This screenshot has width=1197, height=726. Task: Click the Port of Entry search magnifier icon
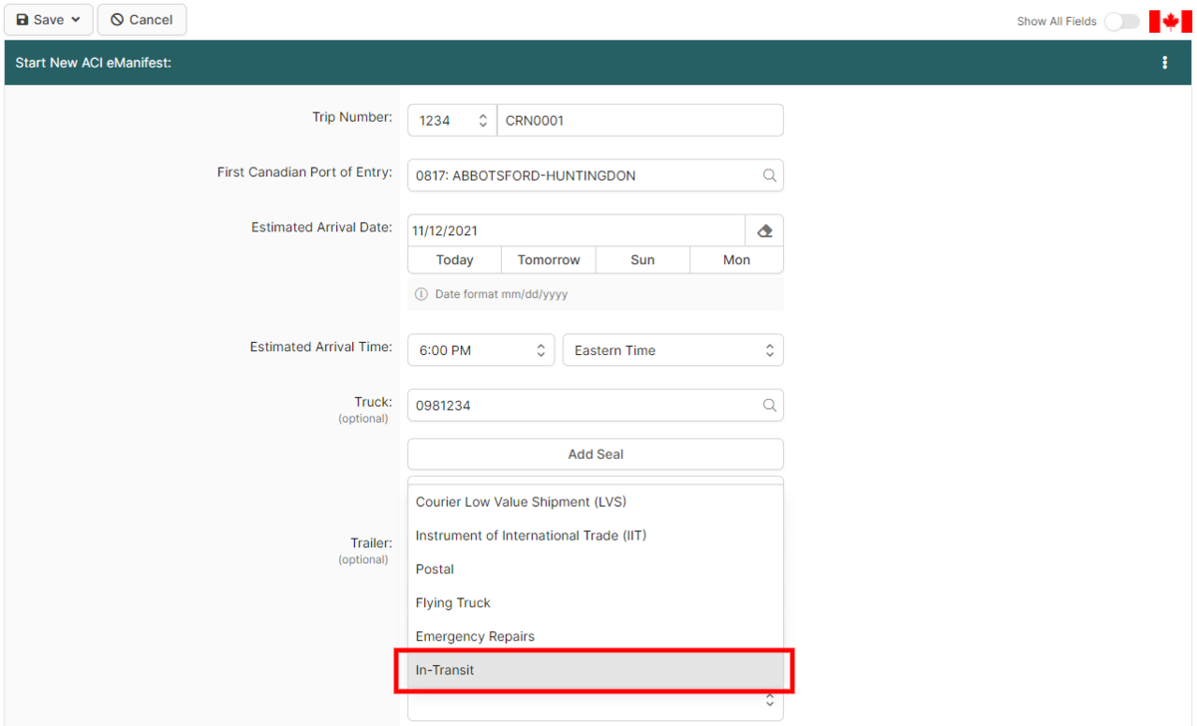tap(769, 175)
